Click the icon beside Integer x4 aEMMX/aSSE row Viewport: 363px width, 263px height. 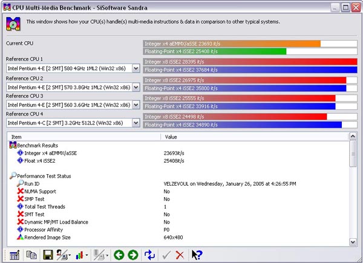20,153
